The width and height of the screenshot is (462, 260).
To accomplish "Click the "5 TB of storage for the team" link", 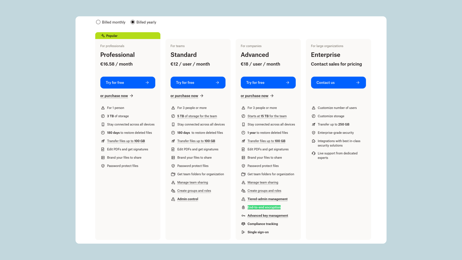I will (197, 116).
